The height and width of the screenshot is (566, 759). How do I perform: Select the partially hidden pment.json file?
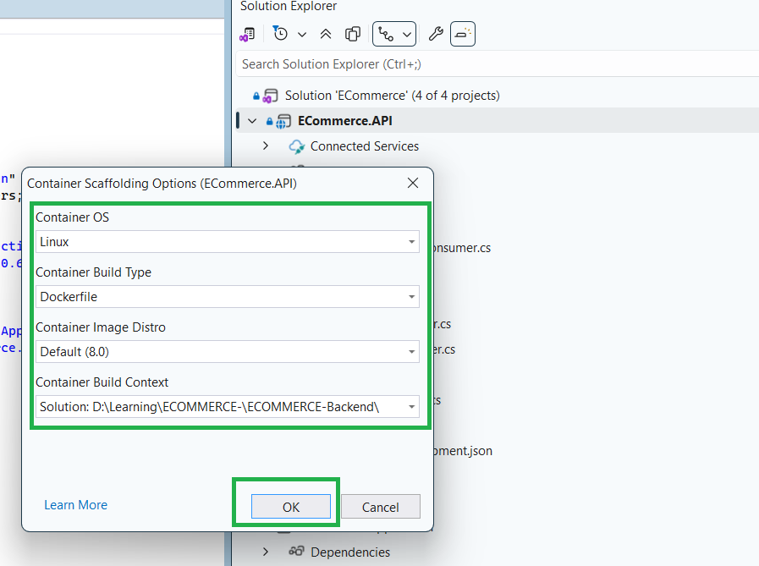click(x=462, y=451)
